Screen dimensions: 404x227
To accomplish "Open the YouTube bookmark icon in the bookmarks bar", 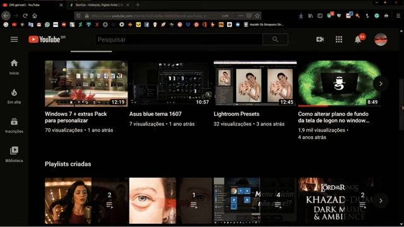I will (x=14, y=25).
